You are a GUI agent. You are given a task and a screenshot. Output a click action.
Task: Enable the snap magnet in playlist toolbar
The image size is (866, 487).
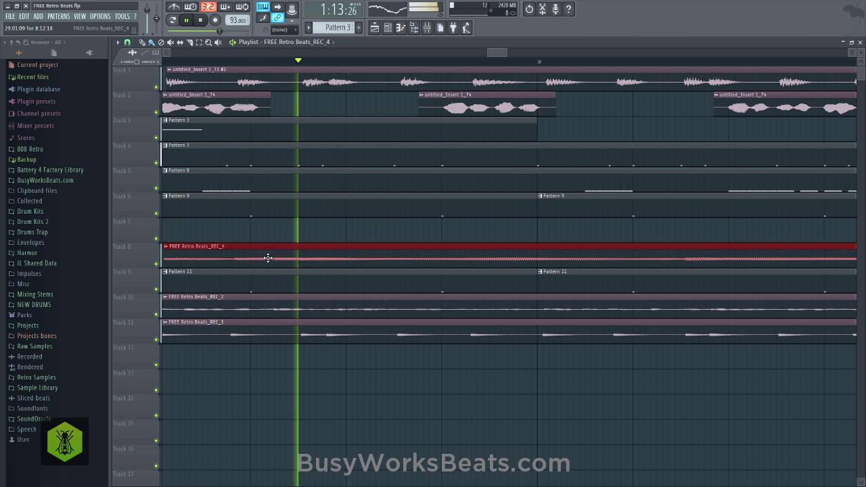coord(127,42)
